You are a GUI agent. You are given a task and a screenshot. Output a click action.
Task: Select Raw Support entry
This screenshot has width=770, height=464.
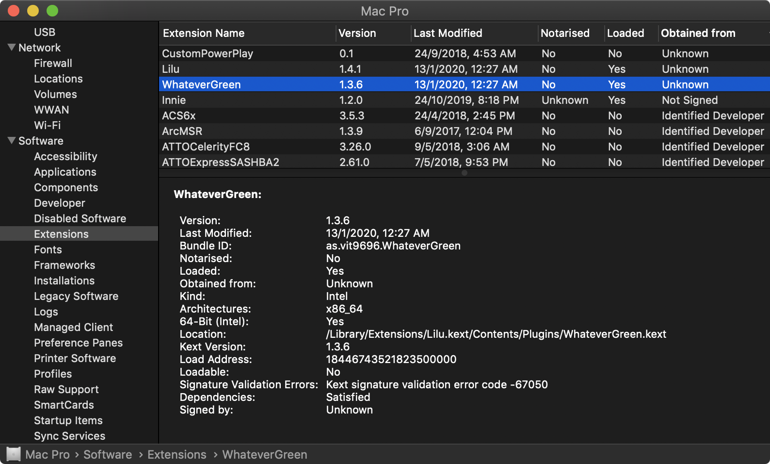(x=66, y=389)
